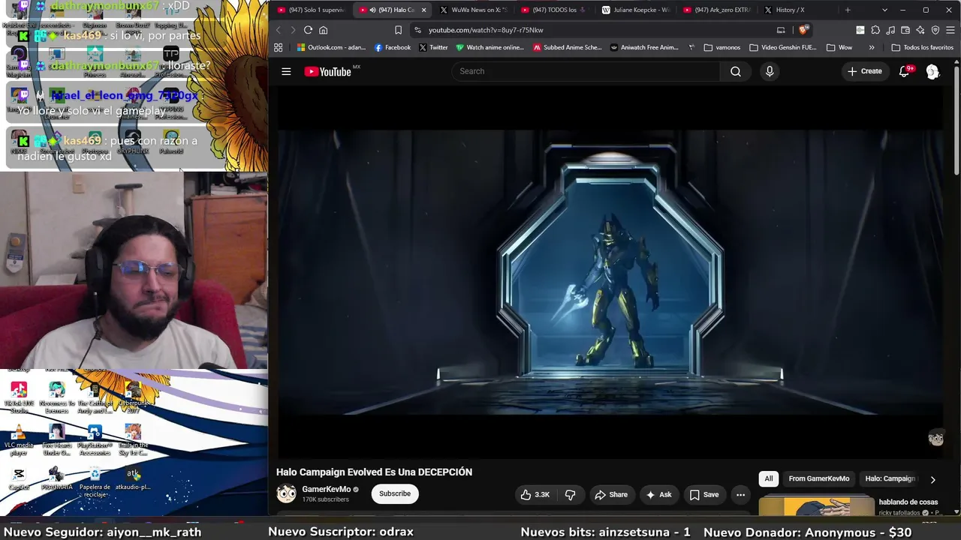Image resolution: width=961 pixels, height=540 pixels.
Task: Open more actions for the video
Action: pyautogui.click(x=740, y=494)
